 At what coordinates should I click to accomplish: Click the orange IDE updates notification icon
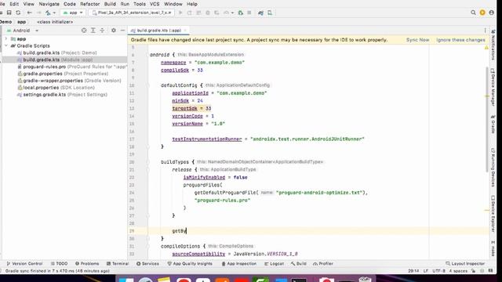(x=482, y=13)
